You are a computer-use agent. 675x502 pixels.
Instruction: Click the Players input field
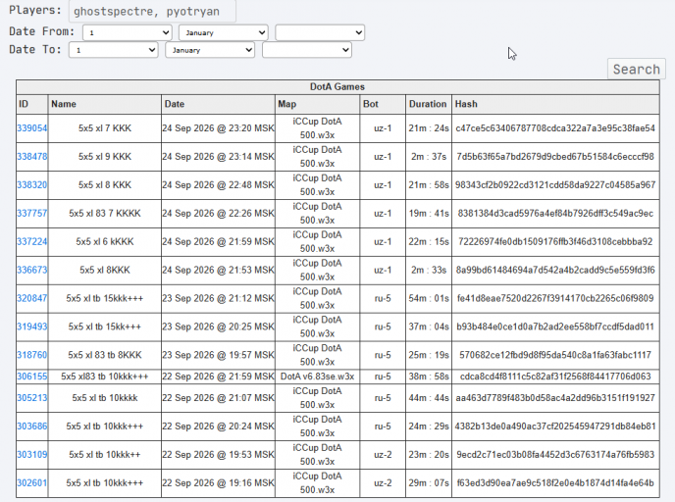click(x=152, y=11)
